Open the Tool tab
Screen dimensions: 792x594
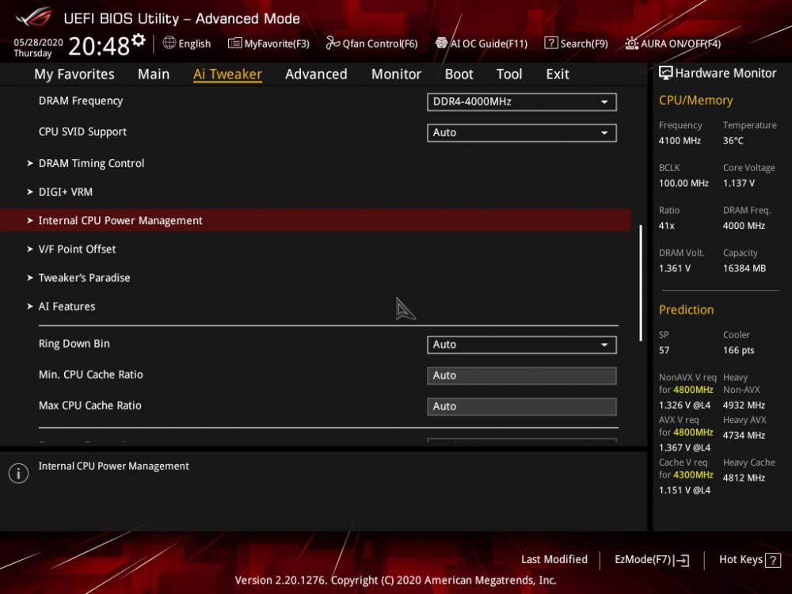509,74
